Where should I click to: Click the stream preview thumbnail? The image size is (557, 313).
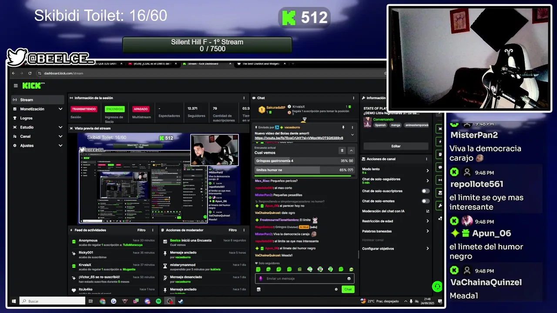159,178
